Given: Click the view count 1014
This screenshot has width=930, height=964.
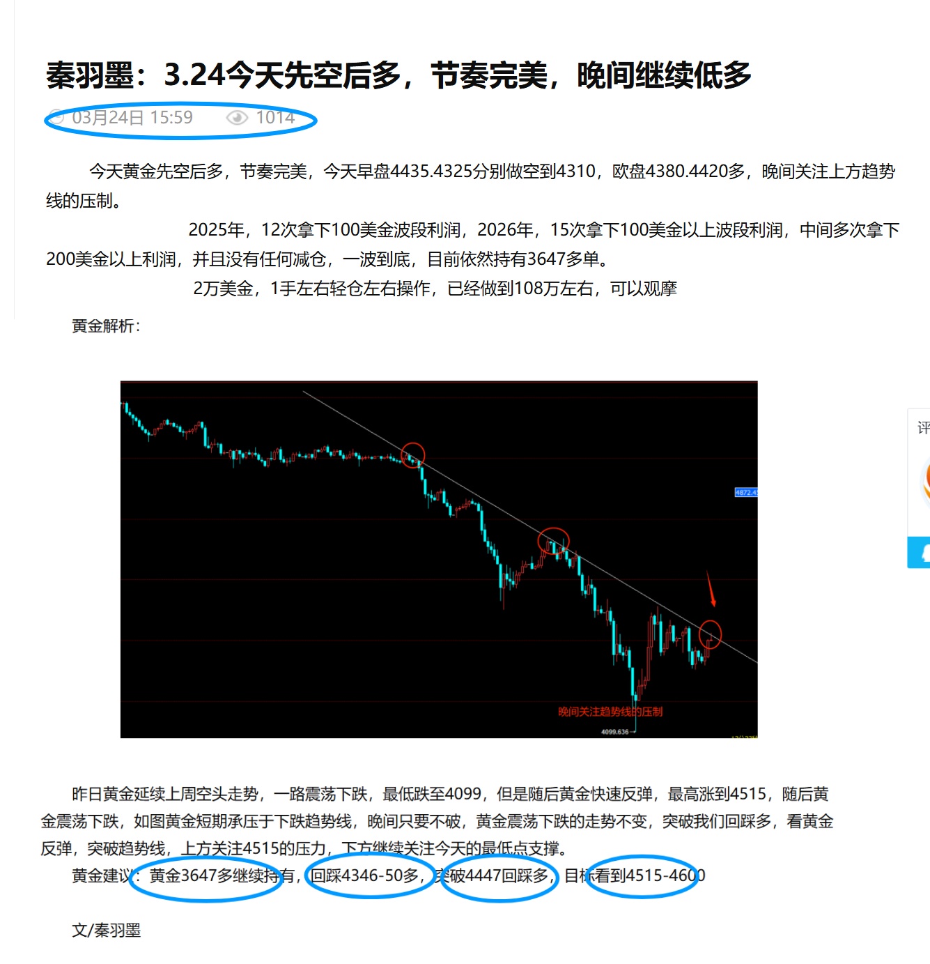Looking at the screenshot, I should (x=276, y=117).
